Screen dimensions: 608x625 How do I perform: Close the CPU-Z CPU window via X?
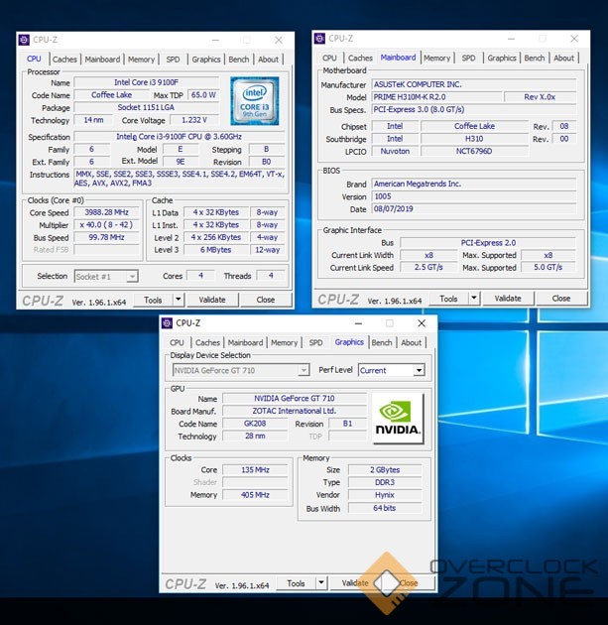(x=279, y=40)
